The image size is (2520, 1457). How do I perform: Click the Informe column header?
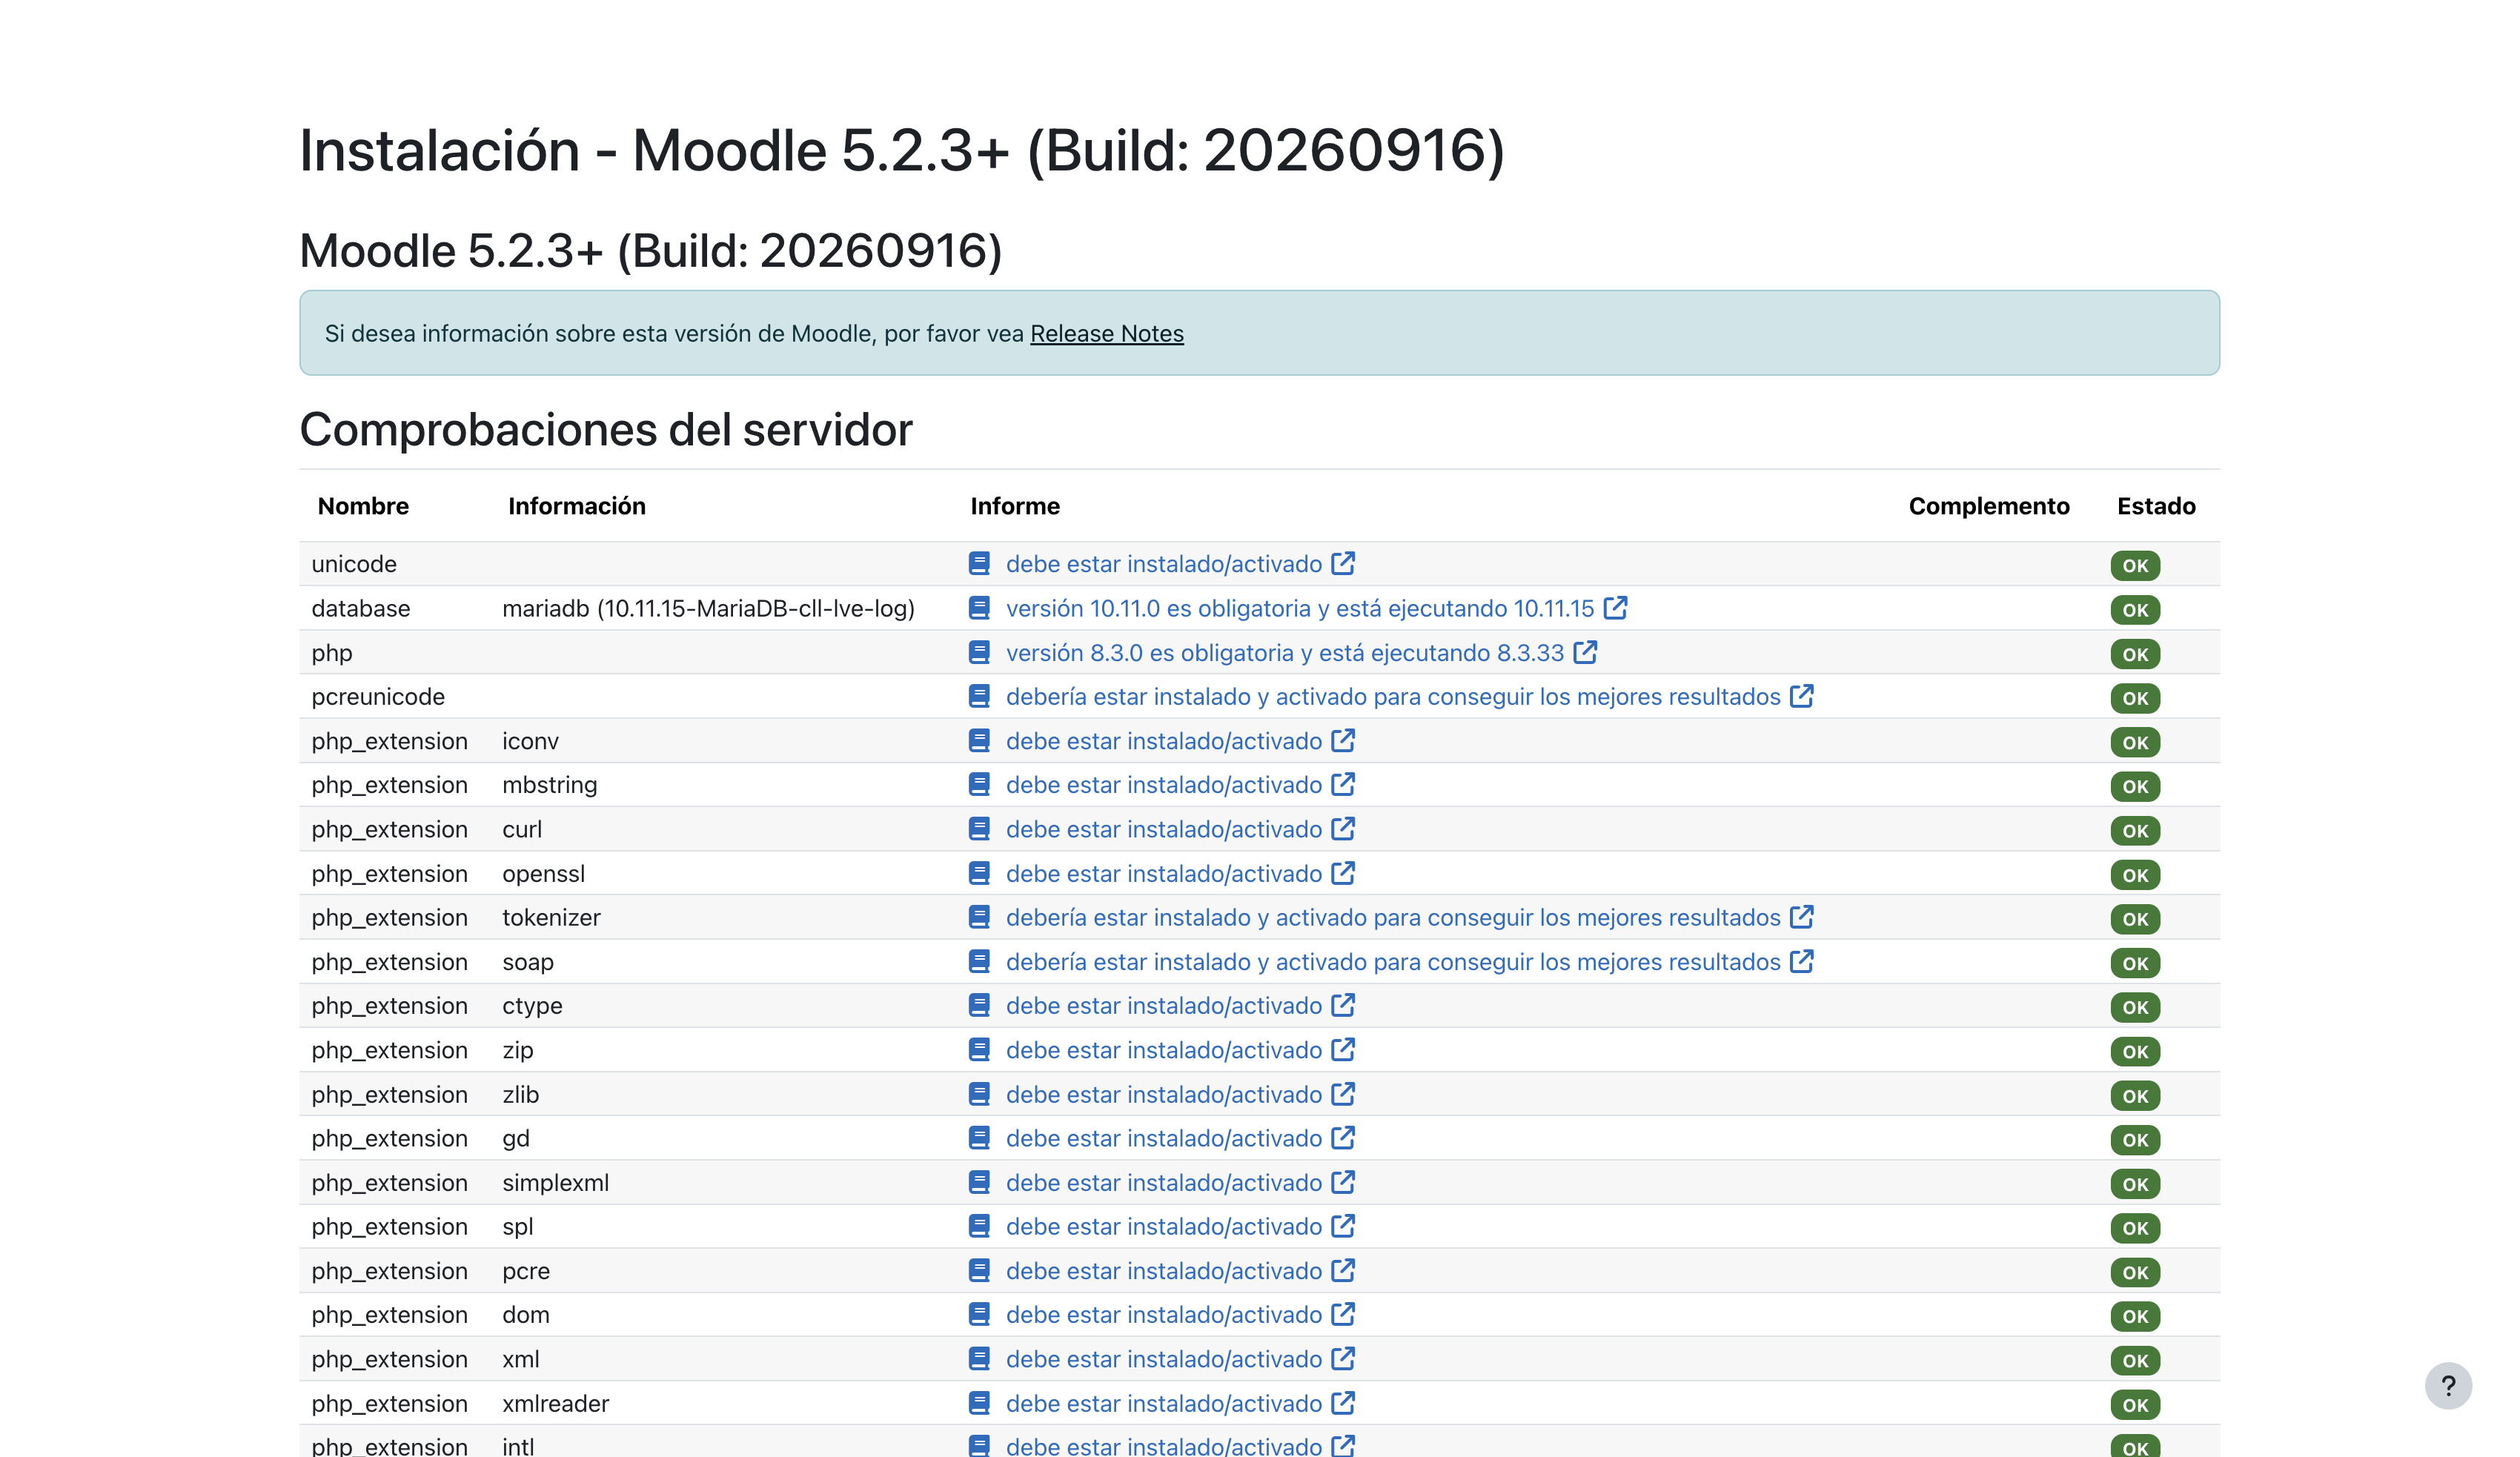pos(1015,506)
